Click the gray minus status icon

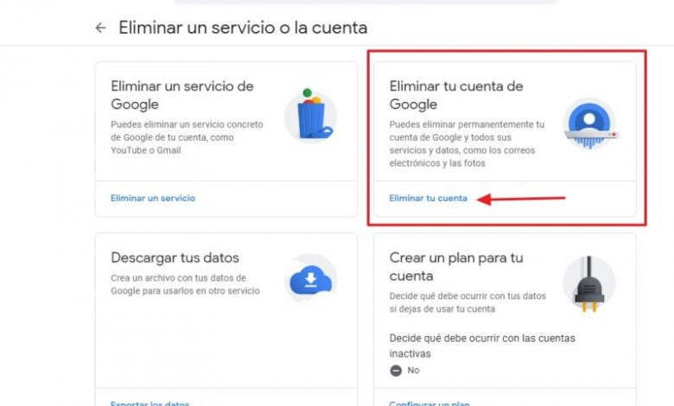pos(396,371)
